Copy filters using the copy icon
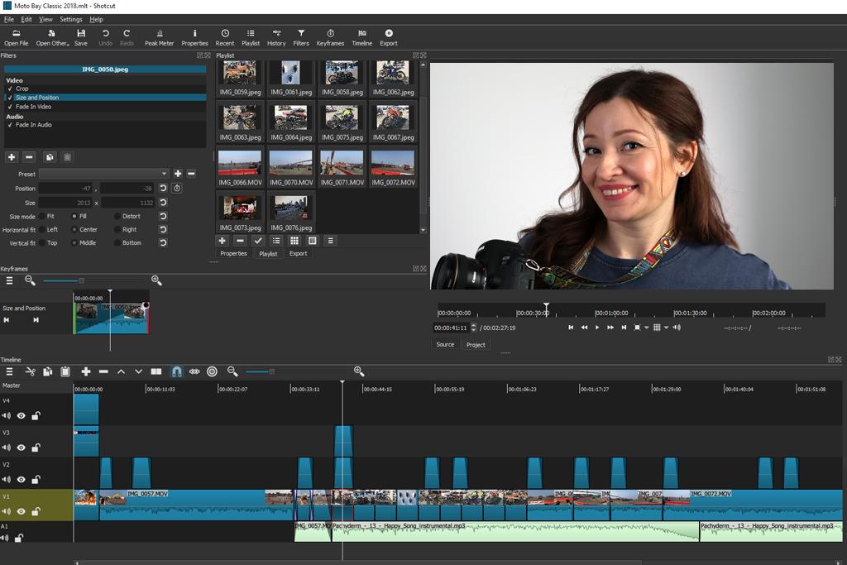Screen dimensions: 847x565 pos(50,157)
